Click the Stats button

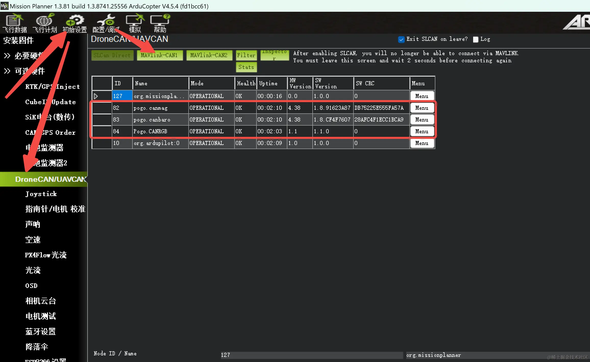246,67
